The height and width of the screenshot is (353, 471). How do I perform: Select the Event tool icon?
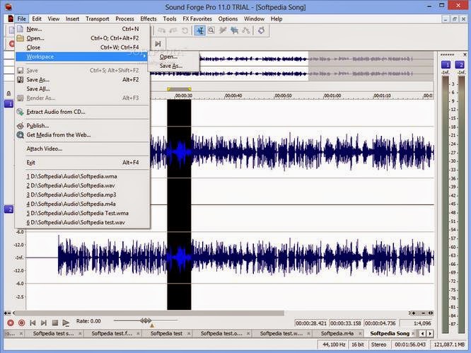[x=234, y=30]
